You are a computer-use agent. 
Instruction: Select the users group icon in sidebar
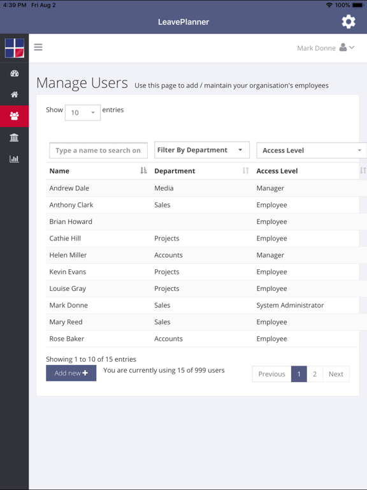point(15,116)
